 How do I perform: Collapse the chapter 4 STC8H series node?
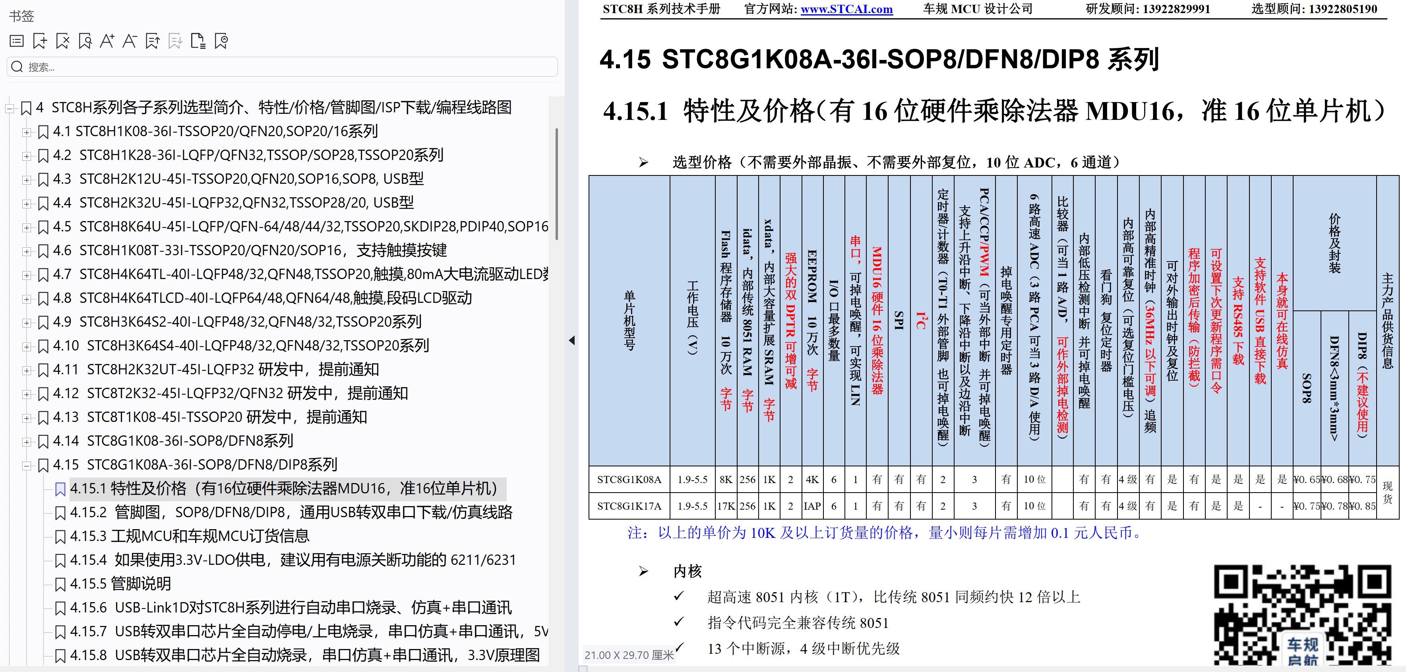coord(9,108)
